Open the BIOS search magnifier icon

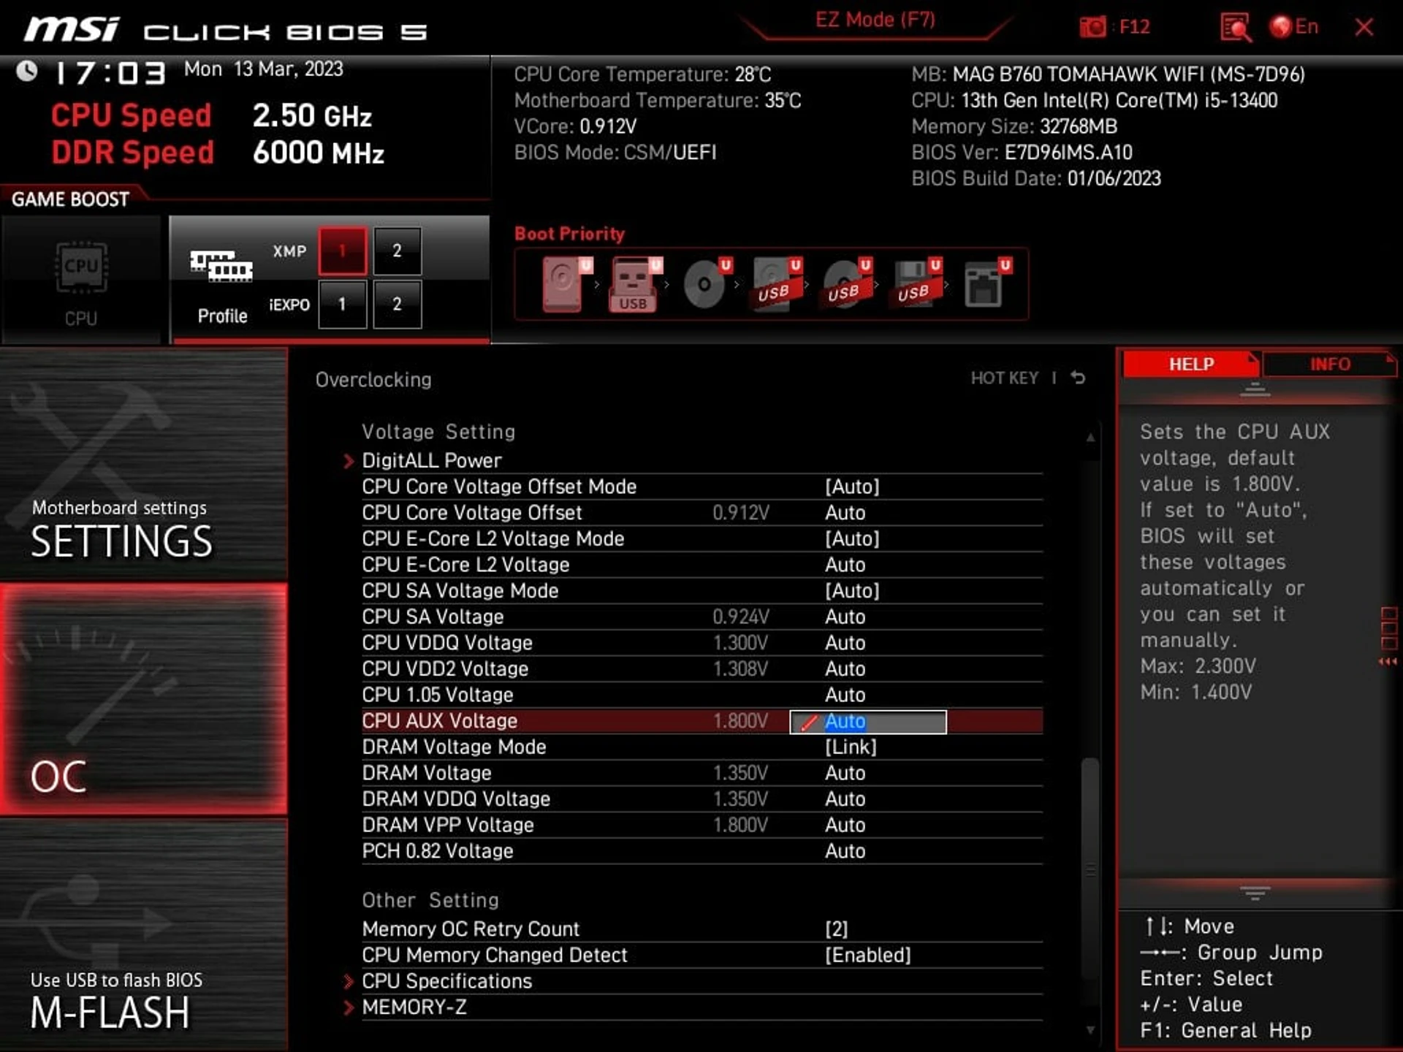[1236, 28]
